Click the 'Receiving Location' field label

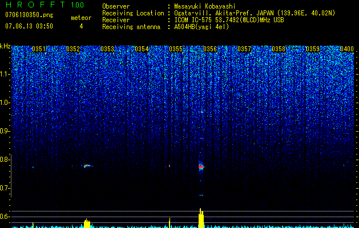[x=133, y=13]
